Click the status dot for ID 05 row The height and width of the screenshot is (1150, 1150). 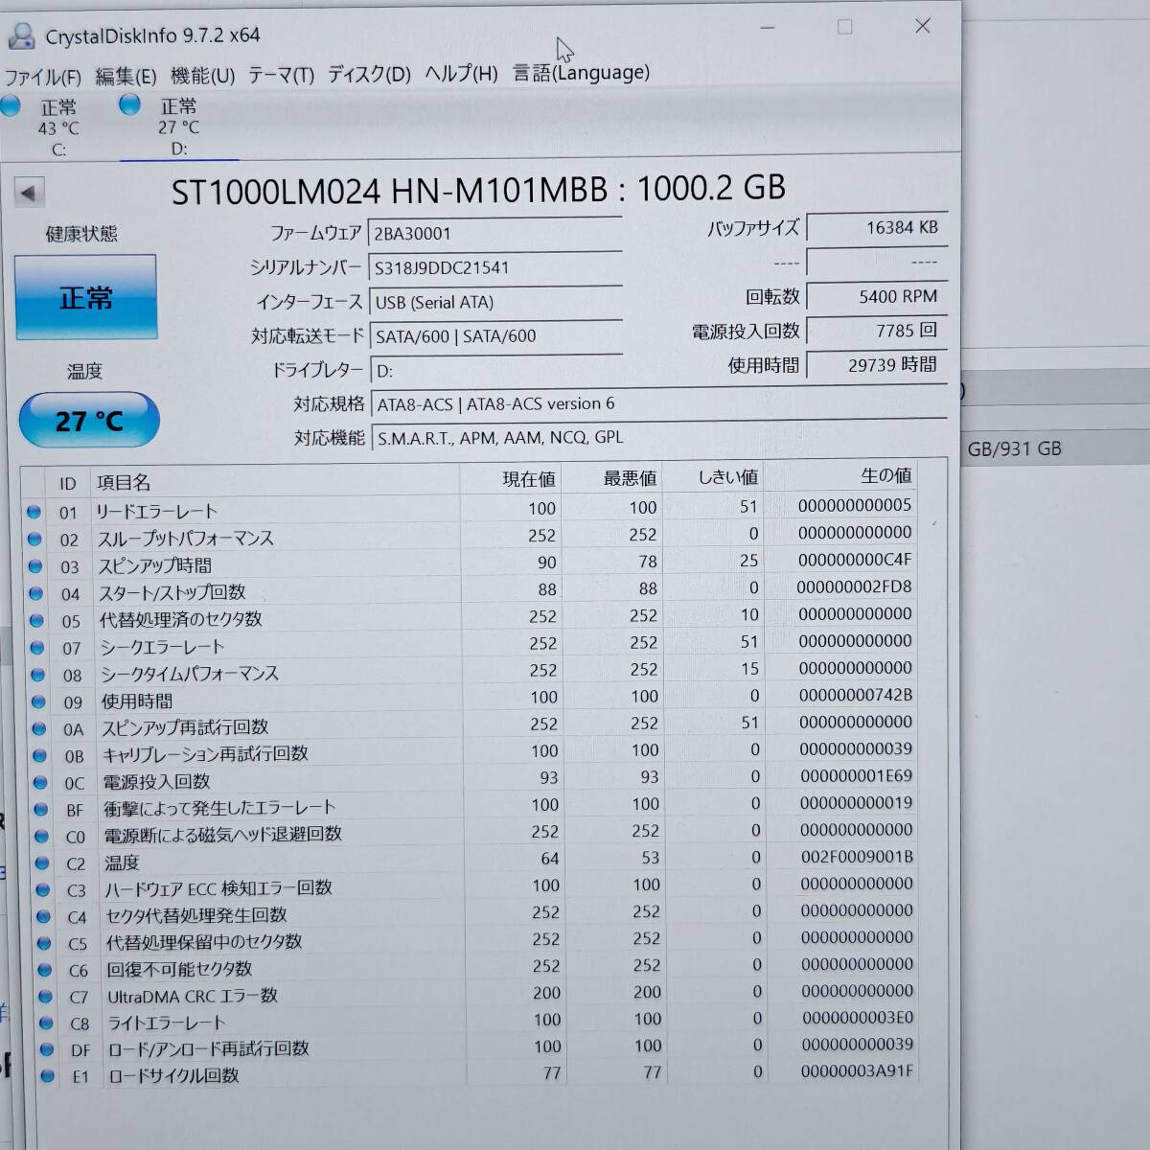(x=36, y=621)
